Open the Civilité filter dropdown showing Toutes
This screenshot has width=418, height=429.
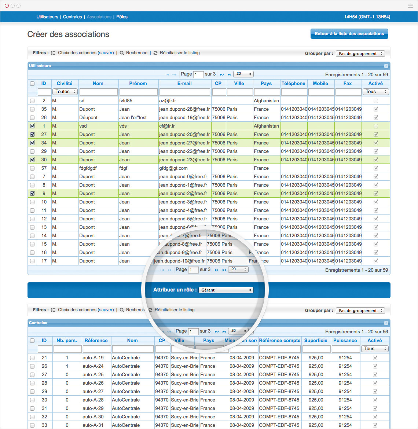[x=65, y=92]
